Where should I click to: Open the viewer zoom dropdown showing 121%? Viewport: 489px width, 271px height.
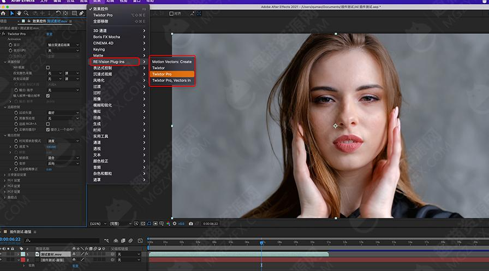[98, 223]
